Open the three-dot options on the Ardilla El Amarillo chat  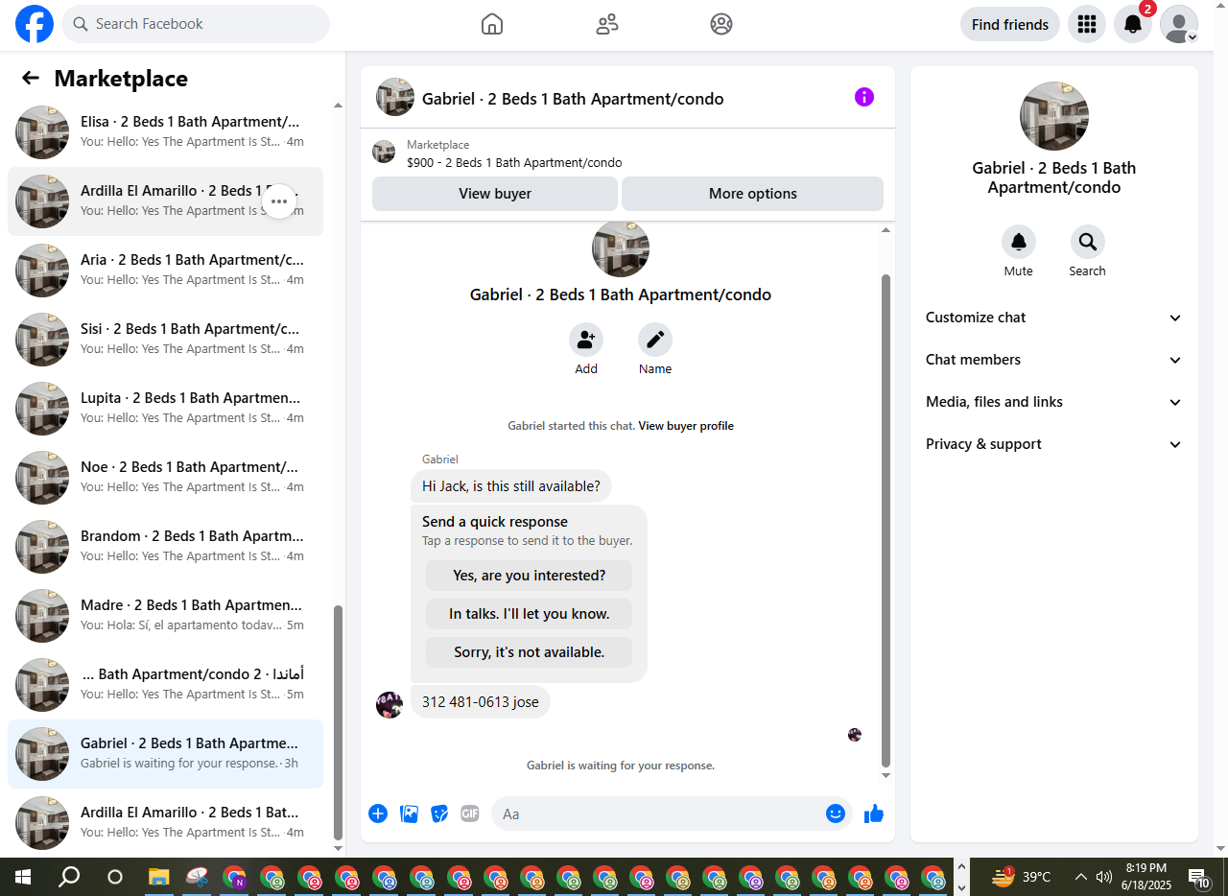point(279,201)
